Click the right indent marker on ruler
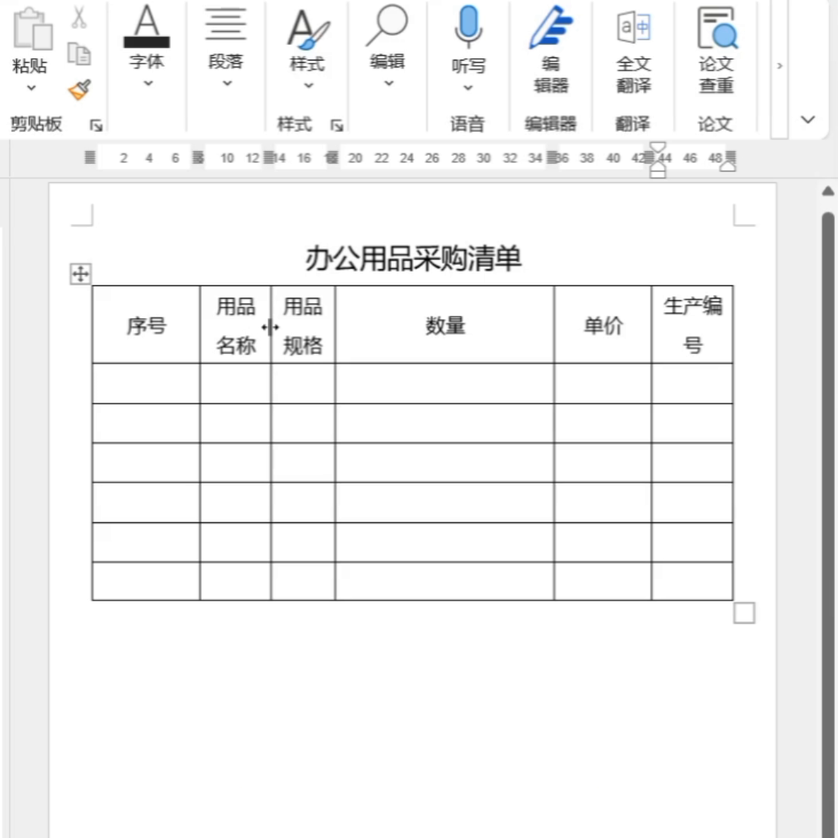Viewport: 838px width, 838px height. 727,168
